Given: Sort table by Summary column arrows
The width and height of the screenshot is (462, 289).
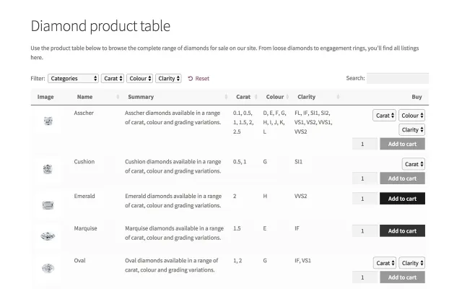Looking at the screenshot, I should (x=226, y=97).
